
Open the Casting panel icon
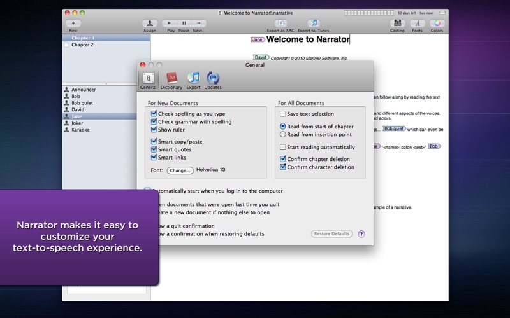(397, 24)
